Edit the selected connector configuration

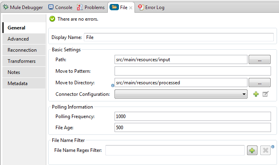pos(265,94)
